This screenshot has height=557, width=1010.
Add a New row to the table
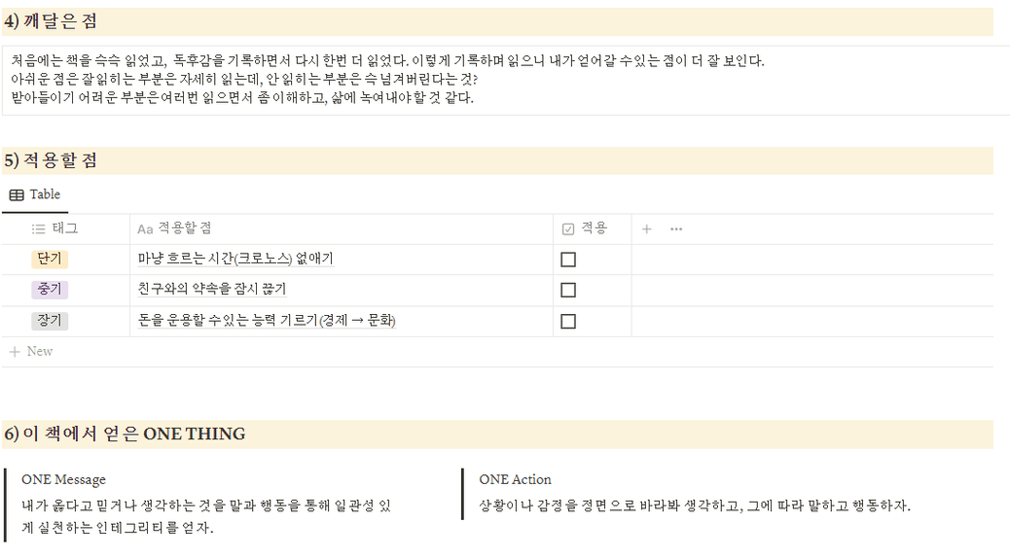pyautogui.click(x=31, y=352)
